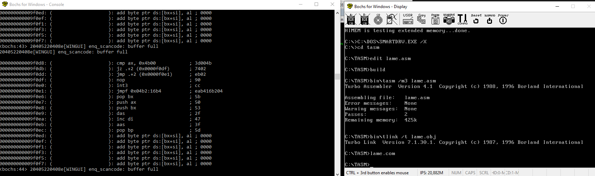Click the 'pop bx' instruction line
Image resolution: width=595 pixels, height=176 pixels.
click(x=100, y=97)
